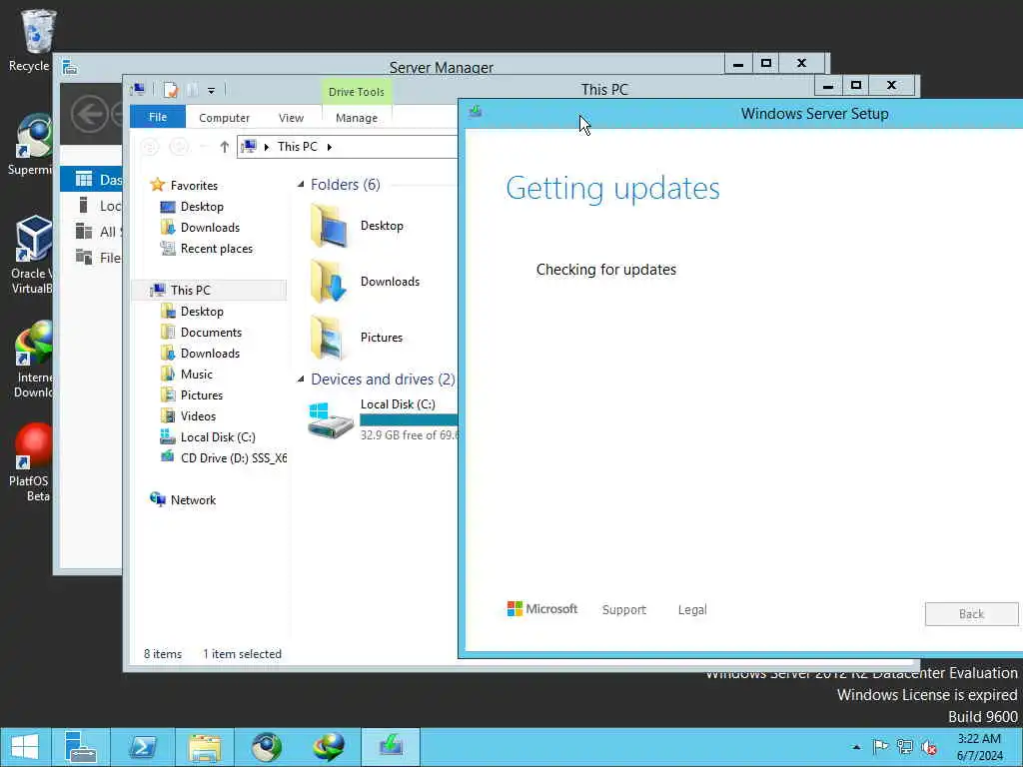The width and height of the screenshot is (1023, 767).
Task: Click the taskbar clock showing 3:22 AM
Action: point(979,747)
